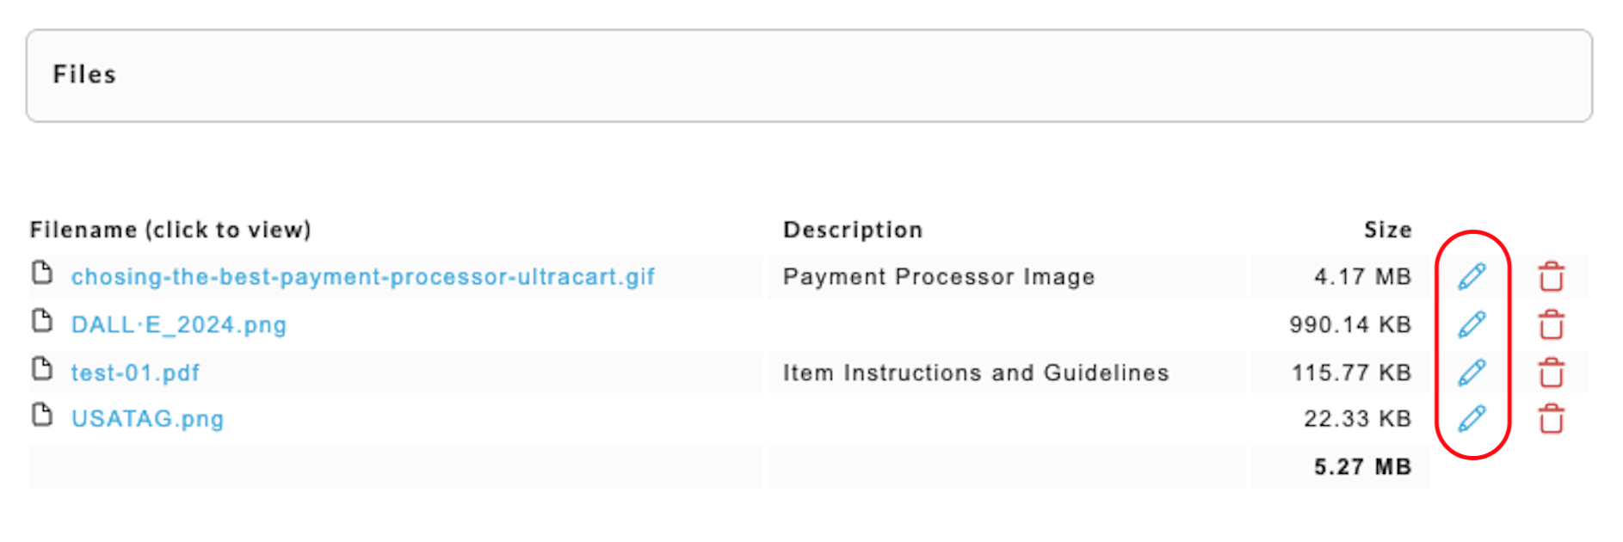This screenshot has width=1623, height=542.
Task: Click edit pencil for USATAG.png
Action: pos(1472,418)
